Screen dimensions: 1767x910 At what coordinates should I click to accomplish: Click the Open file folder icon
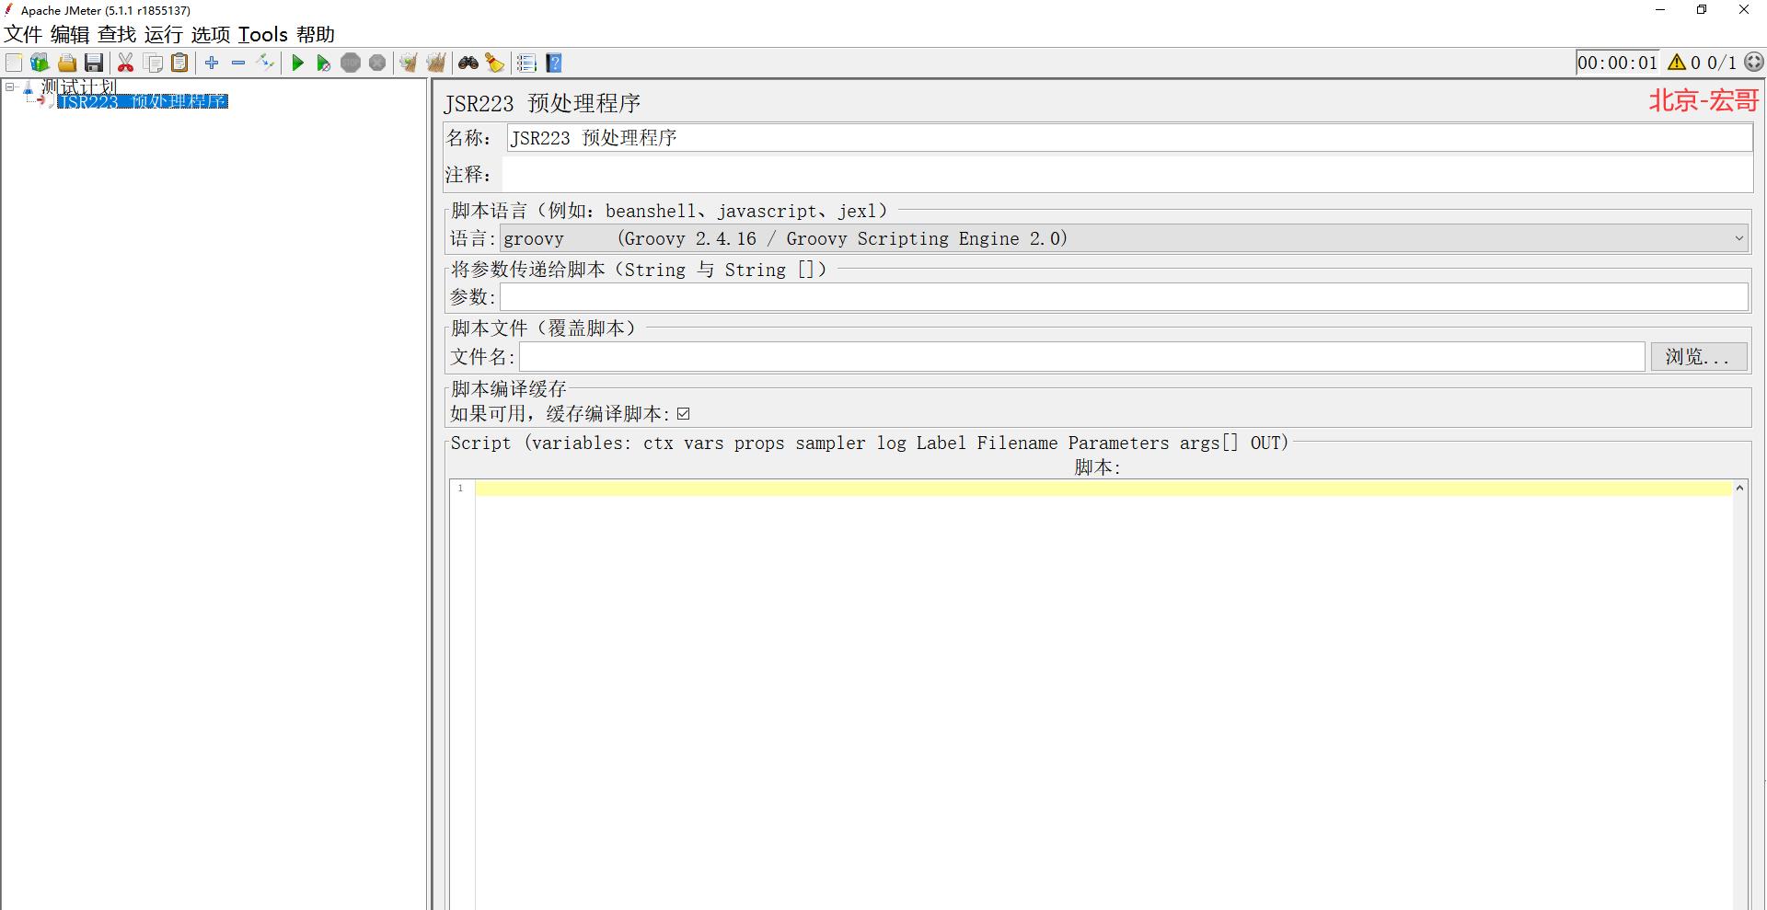[x=66, y=63]
